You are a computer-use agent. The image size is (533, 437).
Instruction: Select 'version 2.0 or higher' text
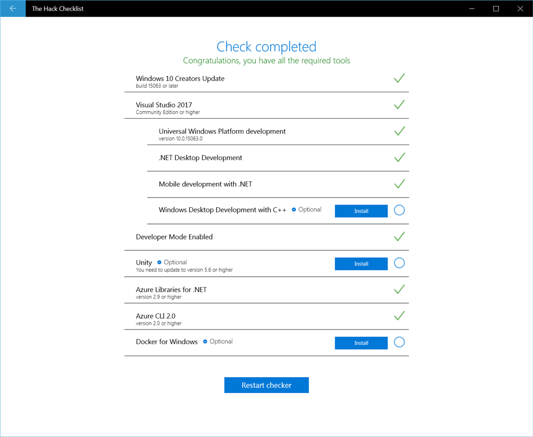tap(158, 324)
